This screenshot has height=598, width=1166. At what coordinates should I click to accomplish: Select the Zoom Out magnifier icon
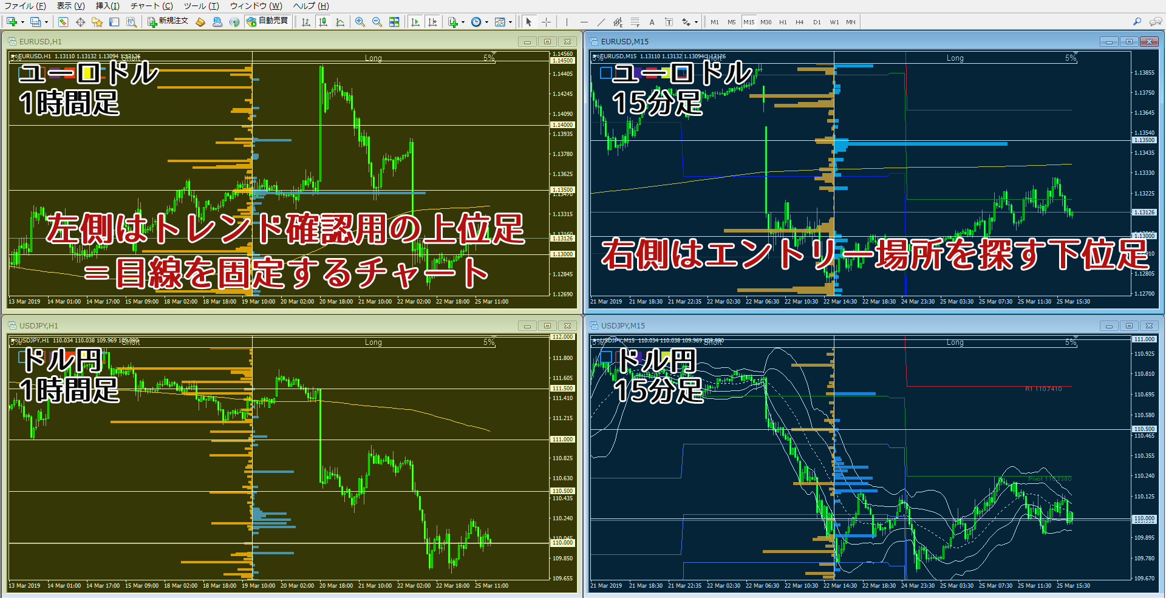[377, 21]
